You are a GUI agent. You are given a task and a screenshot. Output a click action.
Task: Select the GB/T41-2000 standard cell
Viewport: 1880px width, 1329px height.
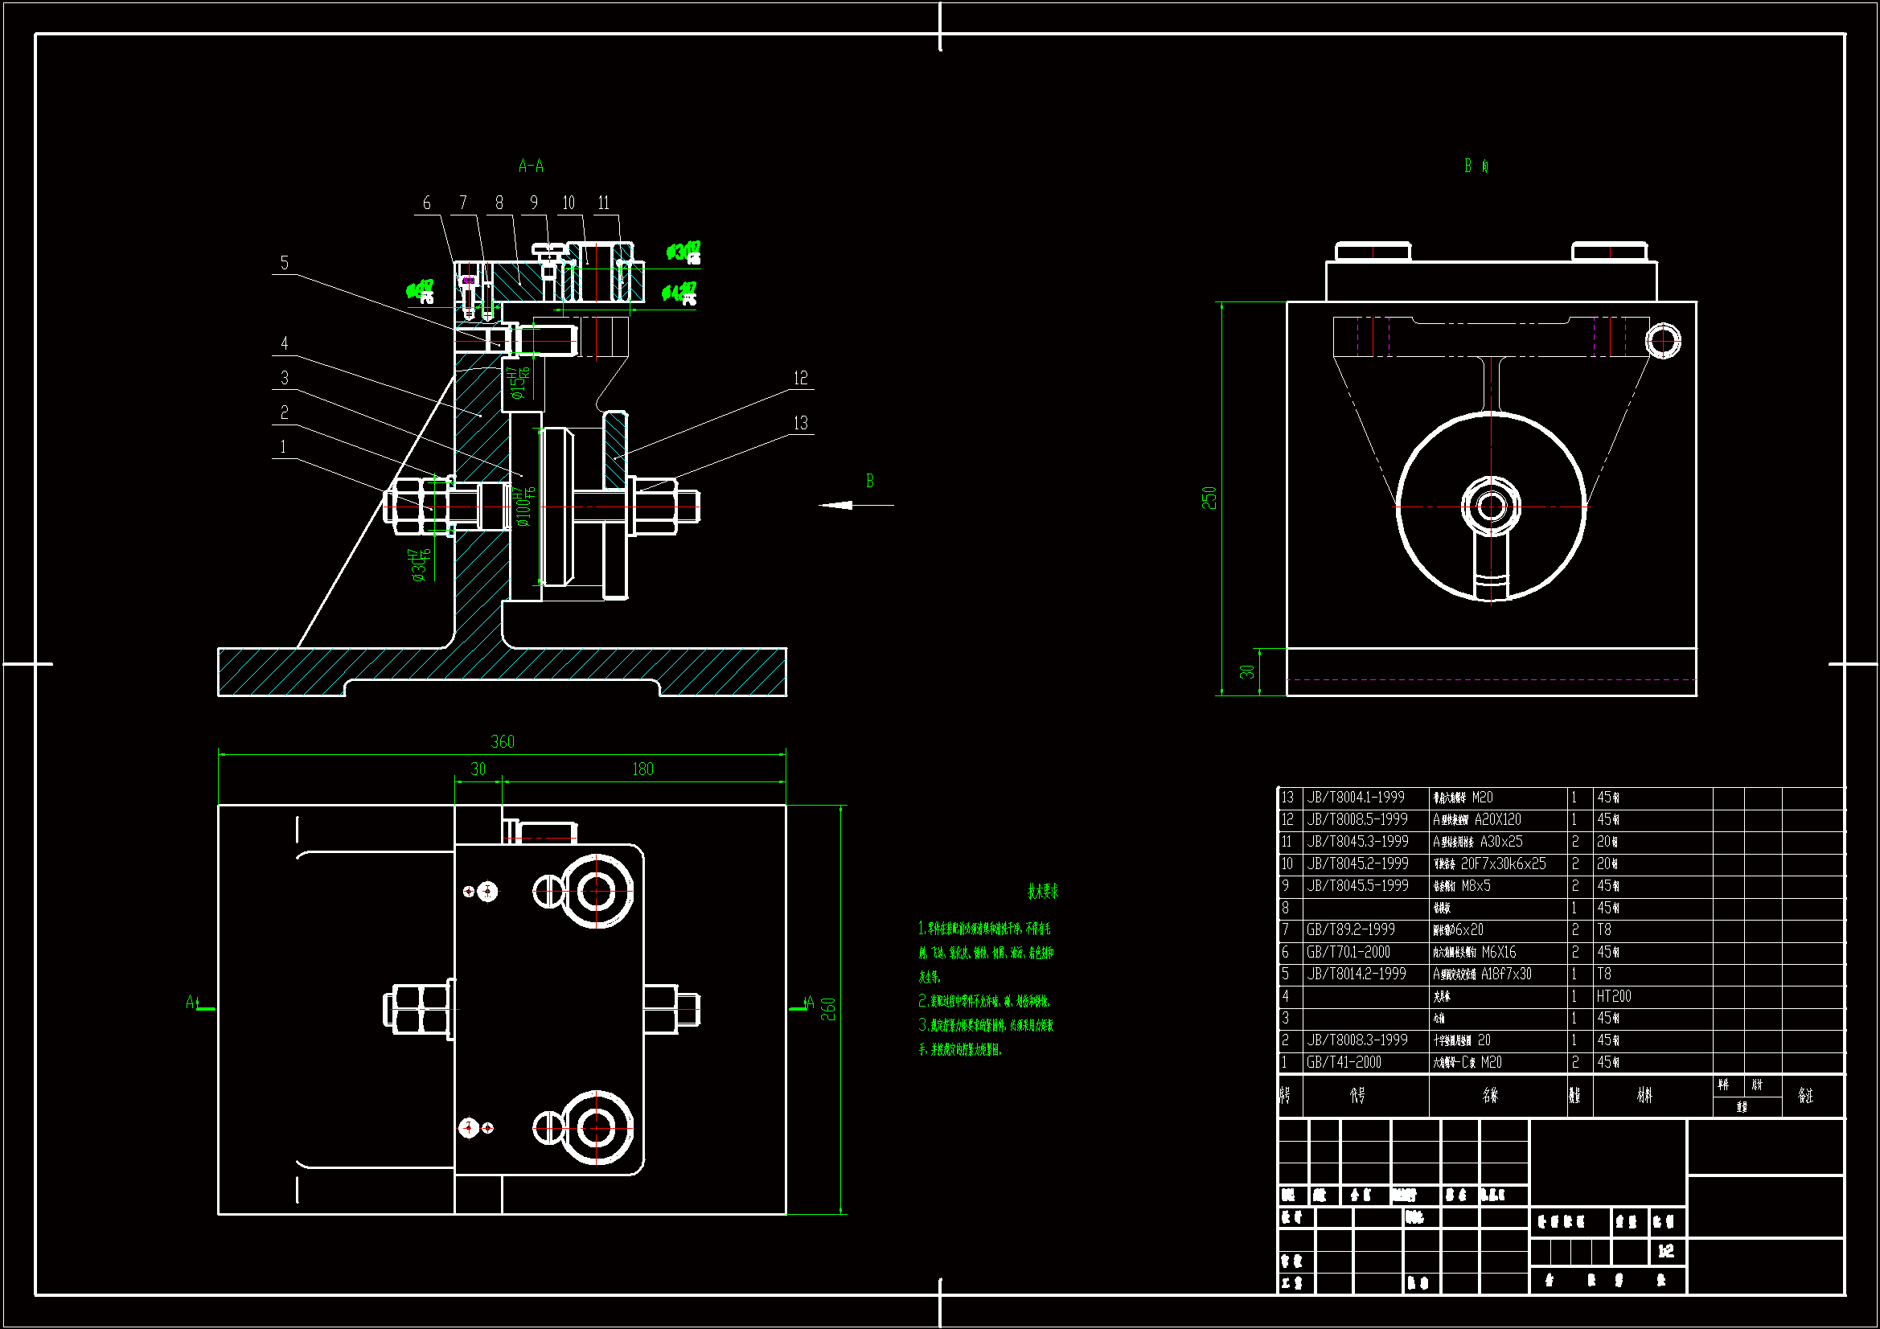1344,1063
